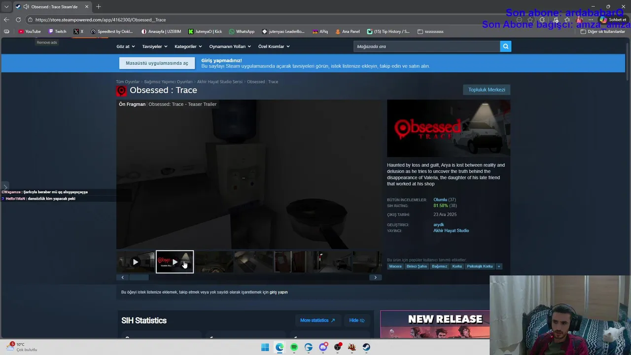Select the highlighted teaser trailer thumbnail
Image resolution: width=631 pixels, height=355 pixels.
[x=175, y=262]
